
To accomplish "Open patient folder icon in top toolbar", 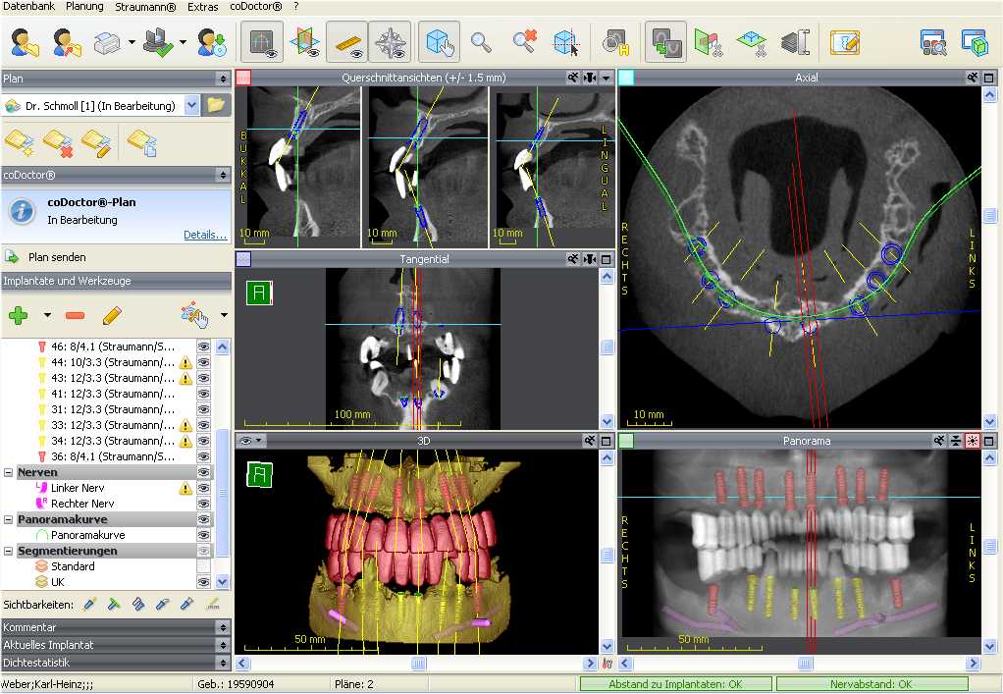I will [25, 42].
